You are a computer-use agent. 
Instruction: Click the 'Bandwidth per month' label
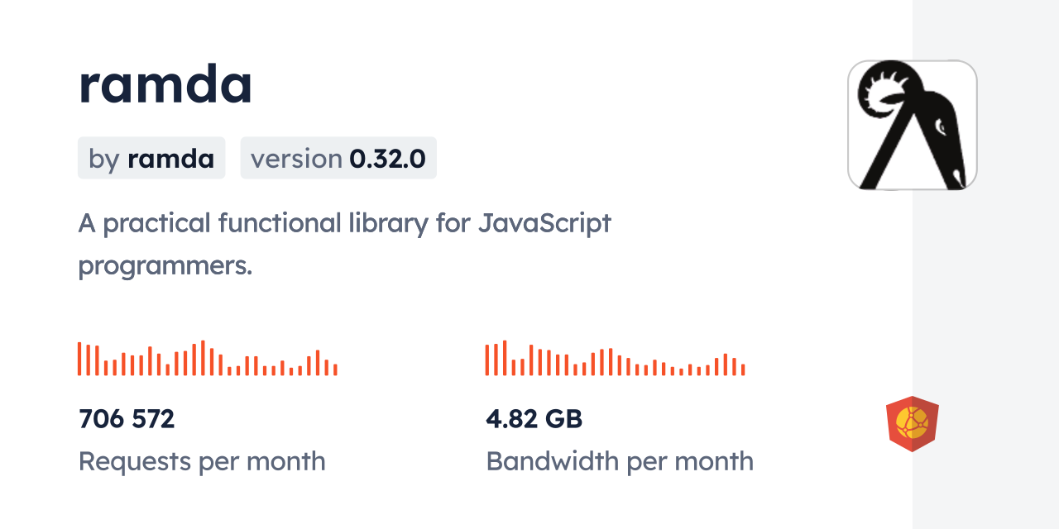pyautogui.click(x=620, y=461)
